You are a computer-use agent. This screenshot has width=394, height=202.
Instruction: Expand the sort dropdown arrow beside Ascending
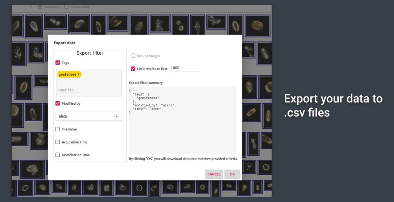[31, 7]
